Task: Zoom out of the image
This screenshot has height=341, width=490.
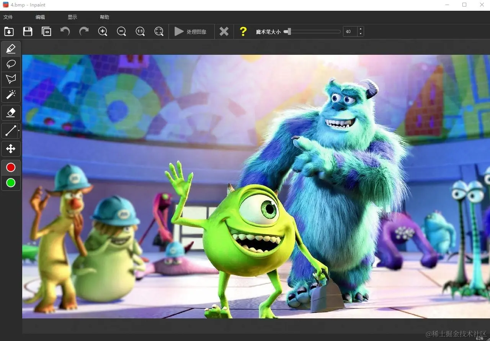Action: click(x=121, y=31)
